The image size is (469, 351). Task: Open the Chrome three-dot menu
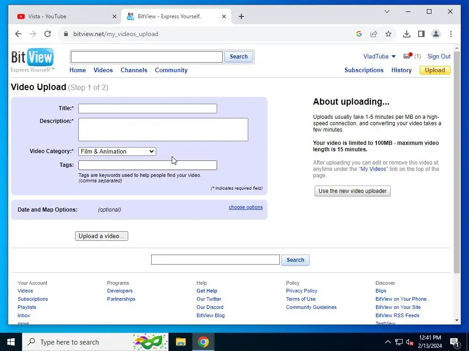pyautogui.click(x=451, y=34)
